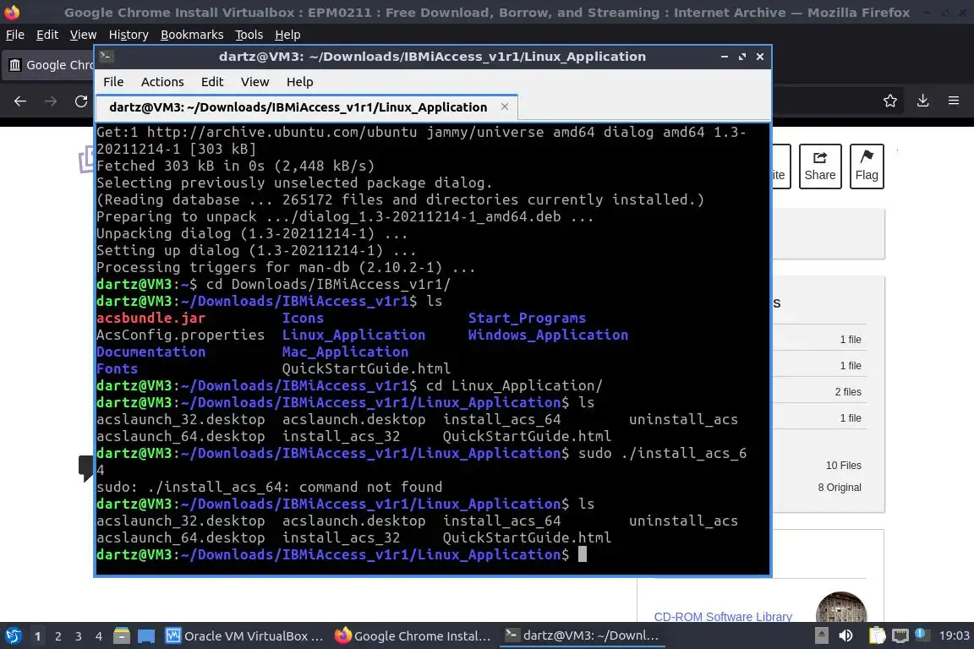Open the terminal Help menu
974x649 pixels.
(x=299, y=82)
